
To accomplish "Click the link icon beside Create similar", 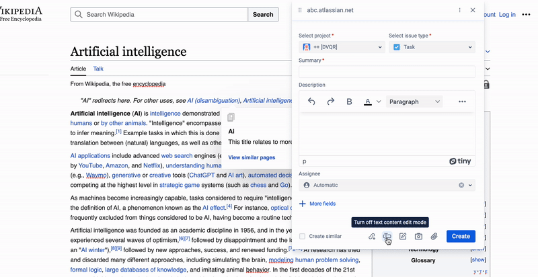I will (372, 236).
